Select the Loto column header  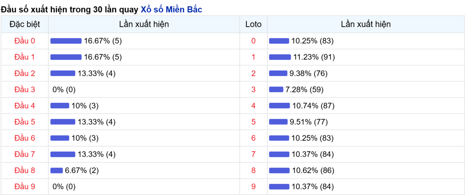(x=253, y=24)
